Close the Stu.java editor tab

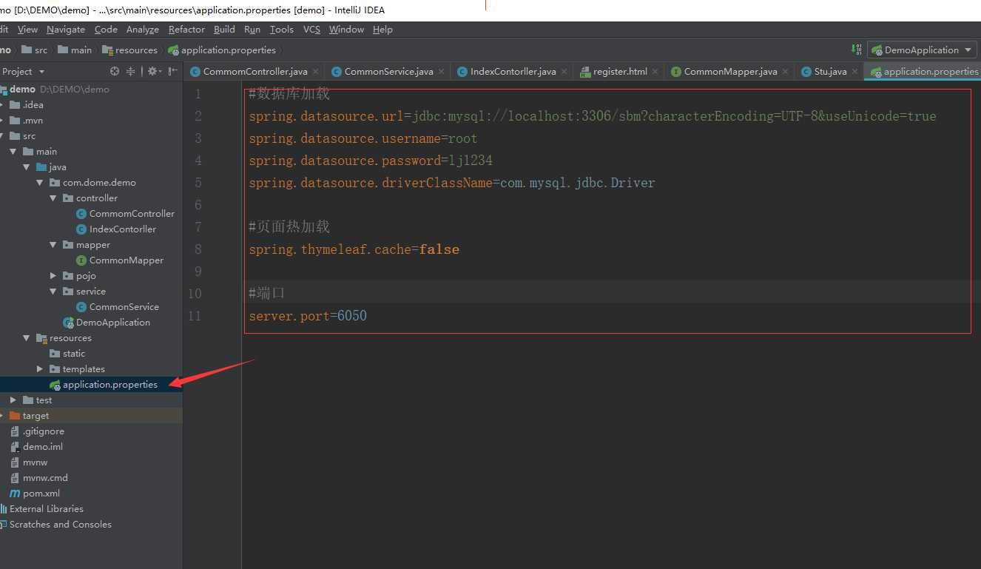tap(855, 72)
